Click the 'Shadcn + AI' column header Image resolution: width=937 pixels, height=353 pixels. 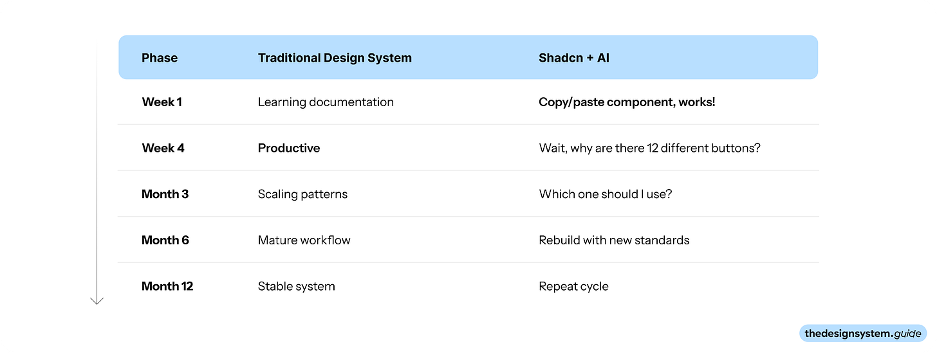(574, 58)
